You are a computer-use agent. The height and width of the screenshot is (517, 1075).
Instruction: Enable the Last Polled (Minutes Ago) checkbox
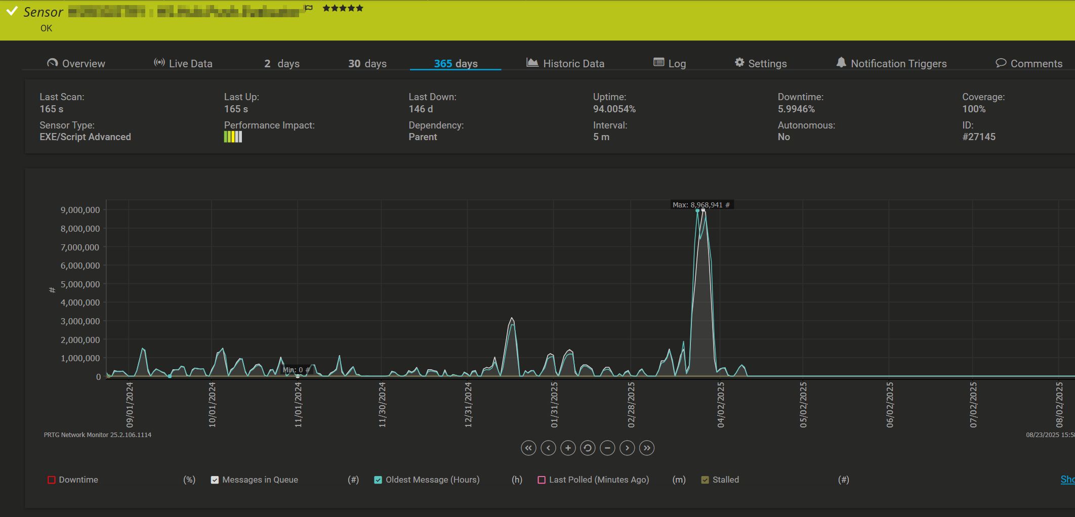[x=542, y=480]
